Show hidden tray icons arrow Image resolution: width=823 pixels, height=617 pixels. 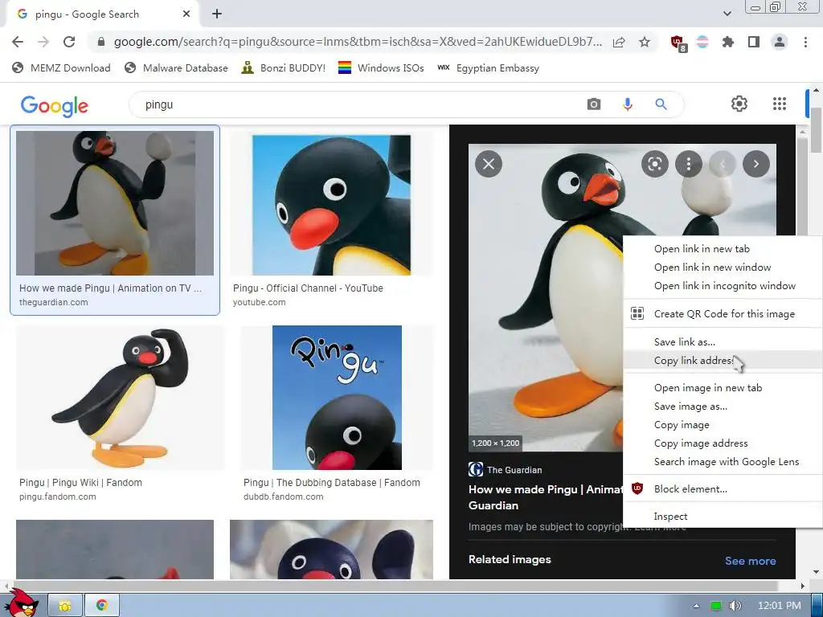[x=696, y=606]
